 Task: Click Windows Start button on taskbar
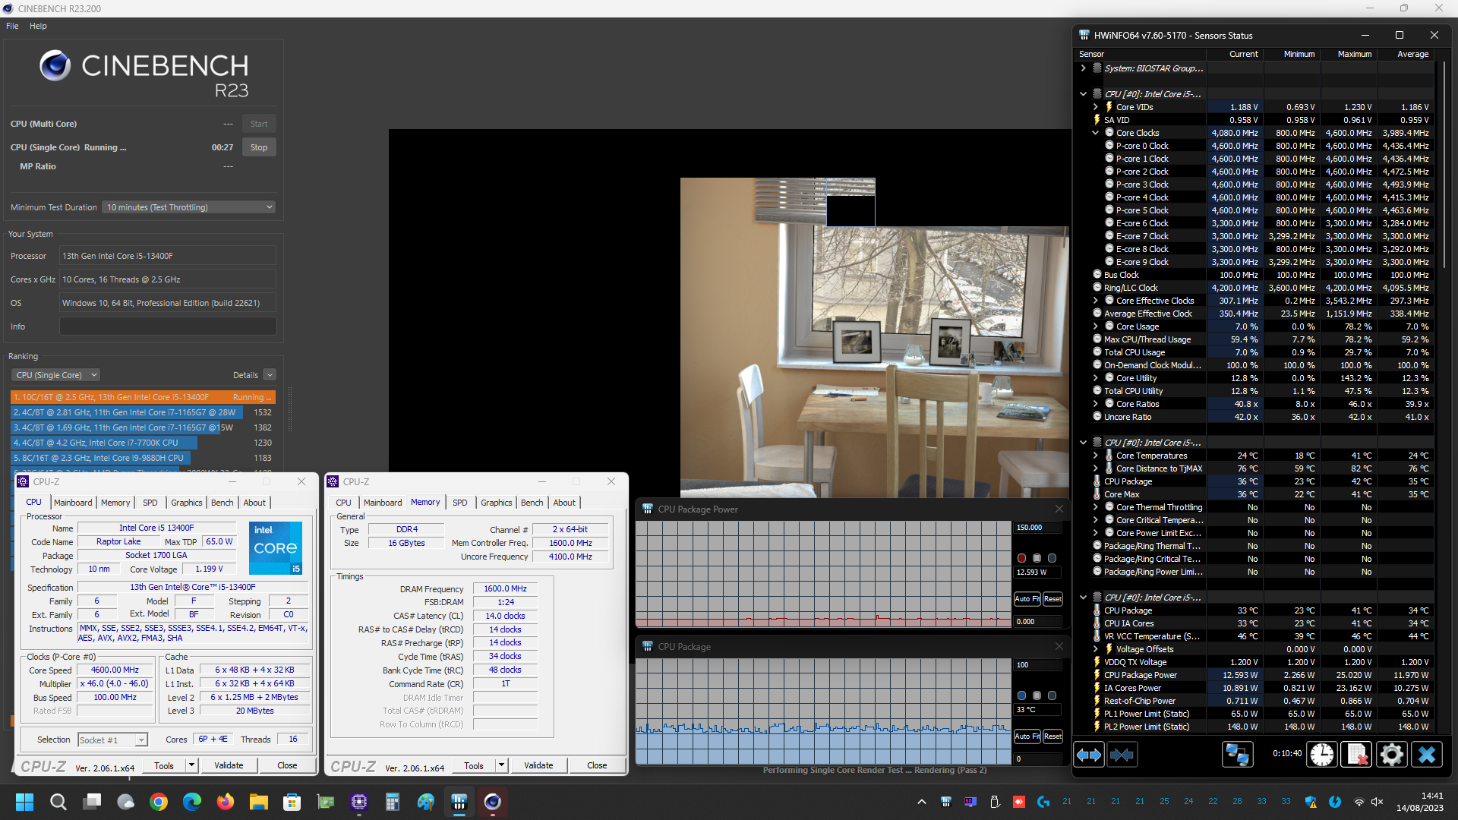[x=24, y=802]
